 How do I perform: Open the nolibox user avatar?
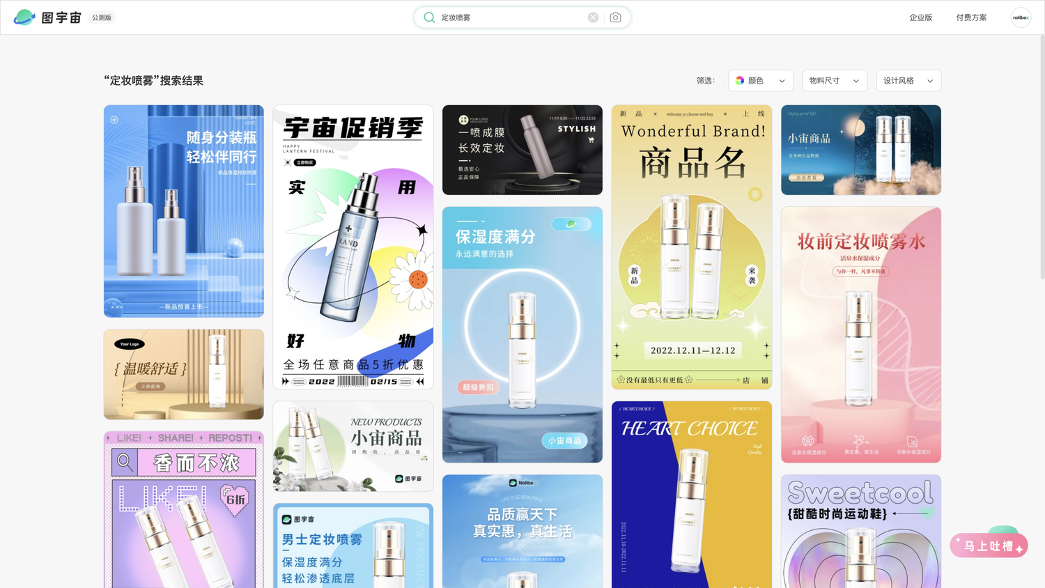click(x=1021, y=17)
